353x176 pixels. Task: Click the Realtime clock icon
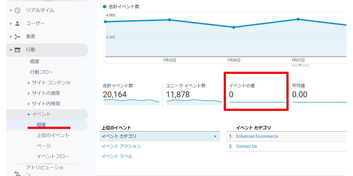click(17, 10)
